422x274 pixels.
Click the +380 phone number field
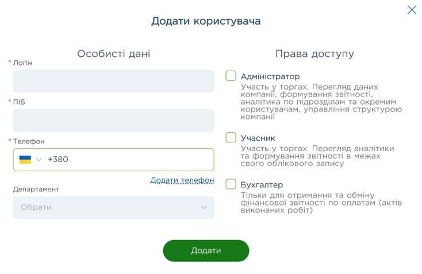click(129, 160)
